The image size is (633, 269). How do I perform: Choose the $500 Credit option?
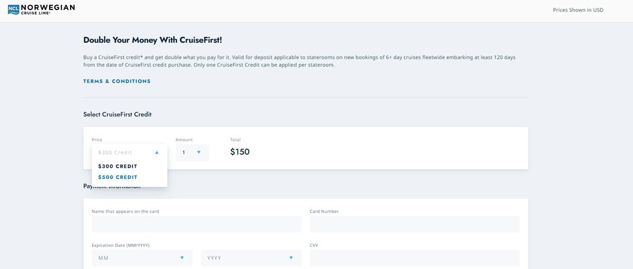118,177
